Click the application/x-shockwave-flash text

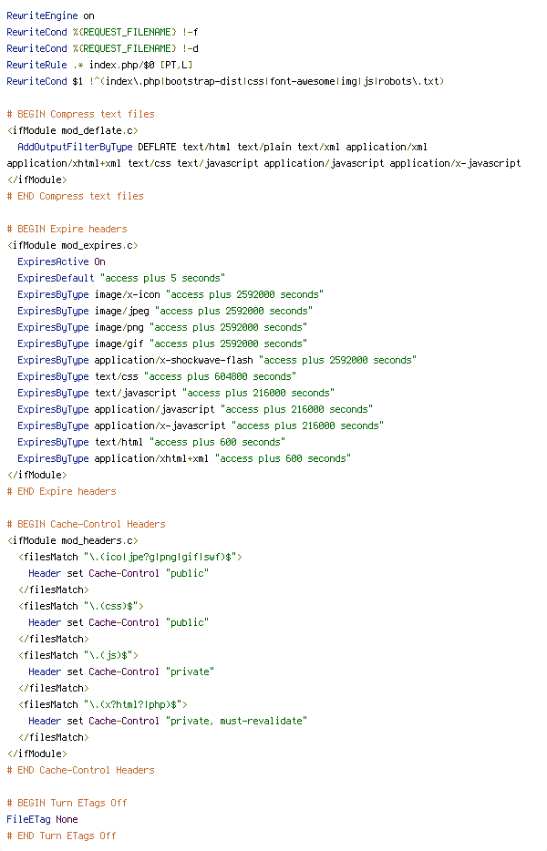(174, 361)
